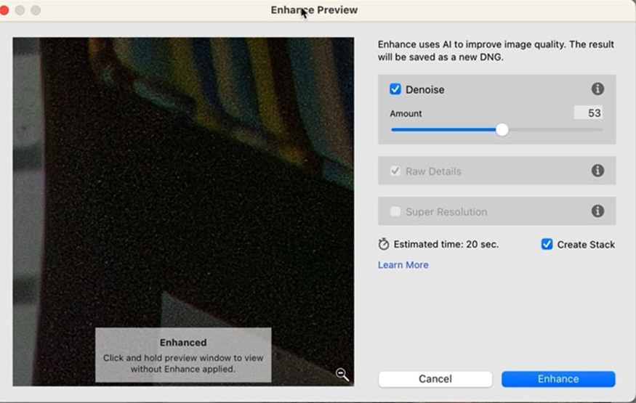Click the Enhanced overlay hint box

183,355
